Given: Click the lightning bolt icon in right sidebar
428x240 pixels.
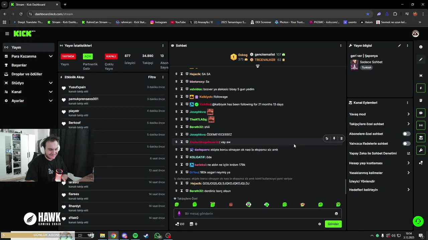Looking at the screenshot, I should (421, 88).
